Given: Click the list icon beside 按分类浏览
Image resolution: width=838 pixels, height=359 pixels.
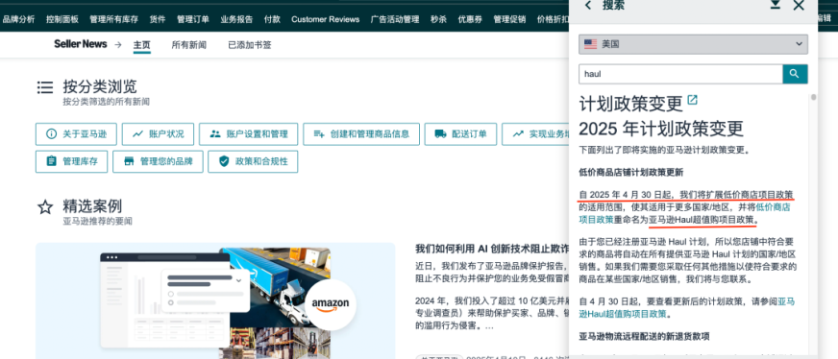Looking at the screenshot, I should pyautogui.click(x=45, y=87).
